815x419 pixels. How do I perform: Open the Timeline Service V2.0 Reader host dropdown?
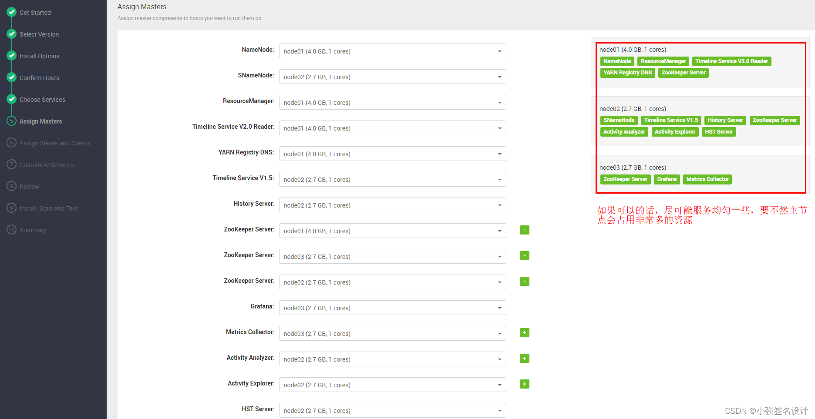pyautogui.click(x=393, y=128)
